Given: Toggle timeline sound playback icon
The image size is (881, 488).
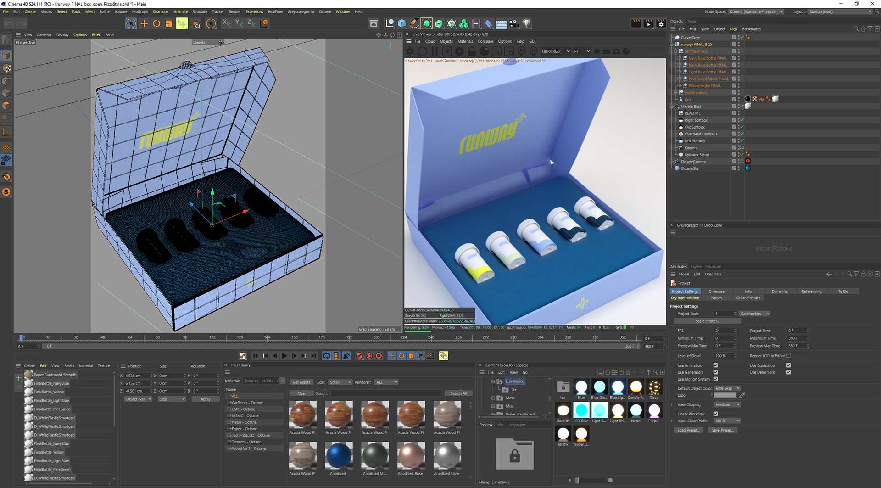Looking at the screenshot, I should pos(346,356).
